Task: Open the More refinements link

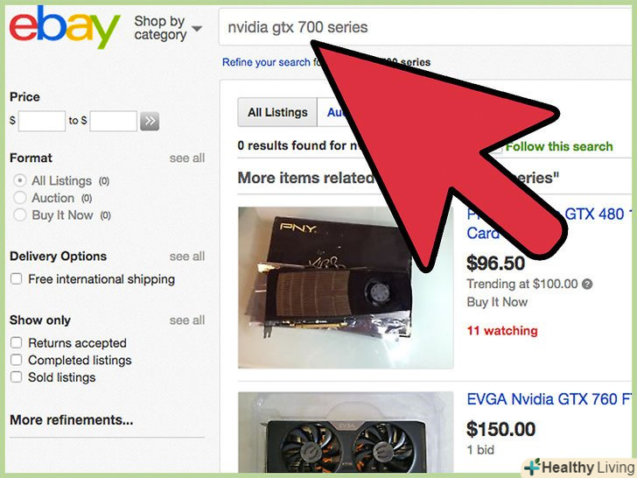Action: [x=72, y=419]
